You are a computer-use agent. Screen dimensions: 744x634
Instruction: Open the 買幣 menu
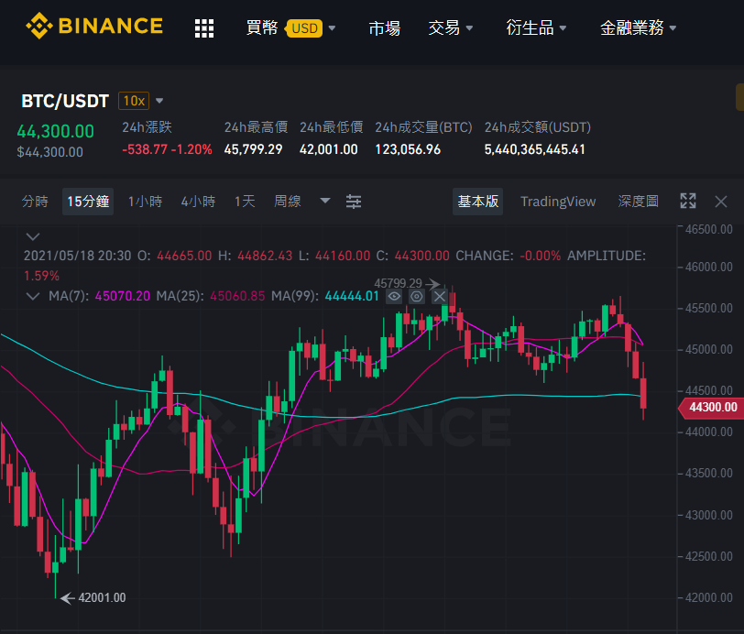(x=262, y=28)
